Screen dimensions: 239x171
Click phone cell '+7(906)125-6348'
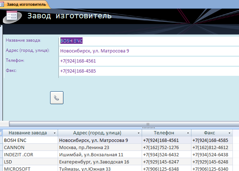pos(167,168)
